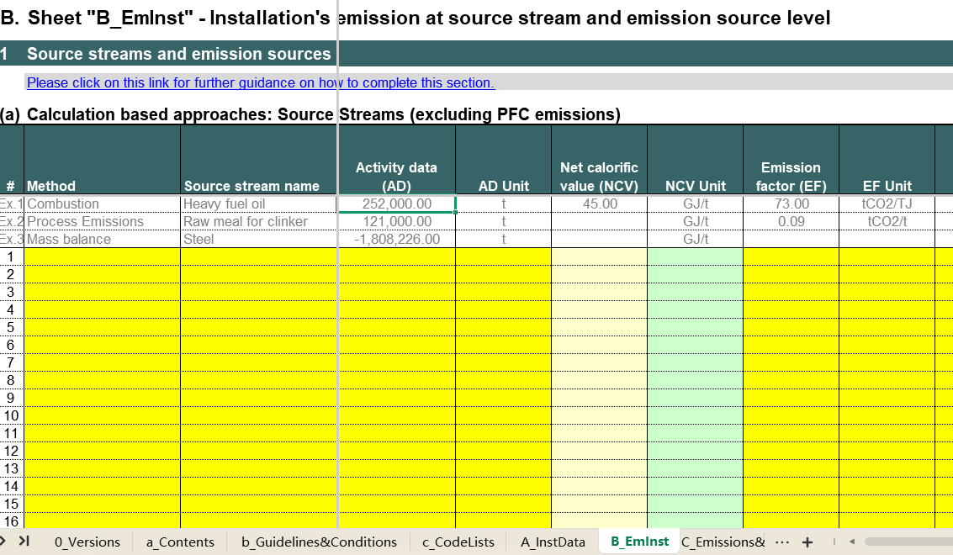The width and height of the screenshot is (953, 555).
Task: Click the add new sheet plus icon
Action: coord(807,542)
